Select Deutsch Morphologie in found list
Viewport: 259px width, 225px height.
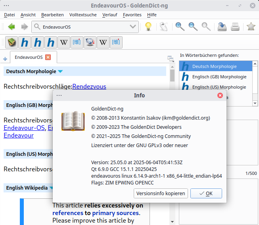coord(216,66)
